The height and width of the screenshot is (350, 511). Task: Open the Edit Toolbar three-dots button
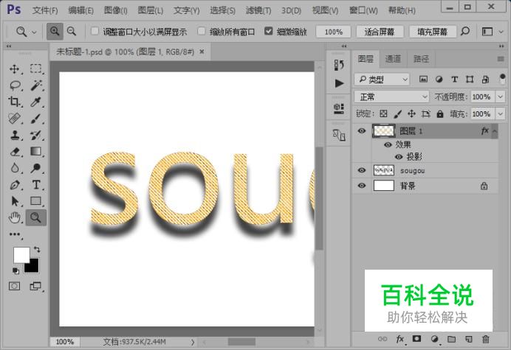15,234
